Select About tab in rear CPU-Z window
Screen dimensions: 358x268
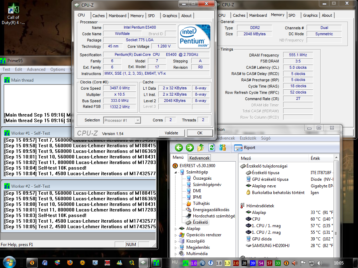tap(327, 15)
